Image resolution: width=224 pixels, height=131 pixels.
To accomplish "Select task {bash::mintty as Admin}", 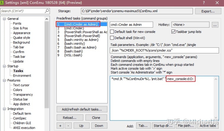I will (x=82, y=40).
